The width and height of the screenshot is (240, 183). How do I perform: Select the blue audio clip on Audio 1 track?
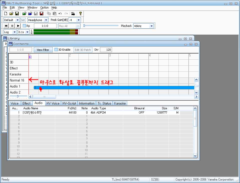pyautogui.click(x=114, y=88)
